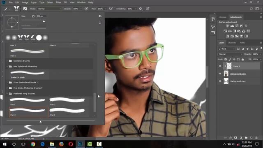The width and height of the screenshot is (263, 148).
Task: Add Color Balance adjustment
Action: [230, 31]
